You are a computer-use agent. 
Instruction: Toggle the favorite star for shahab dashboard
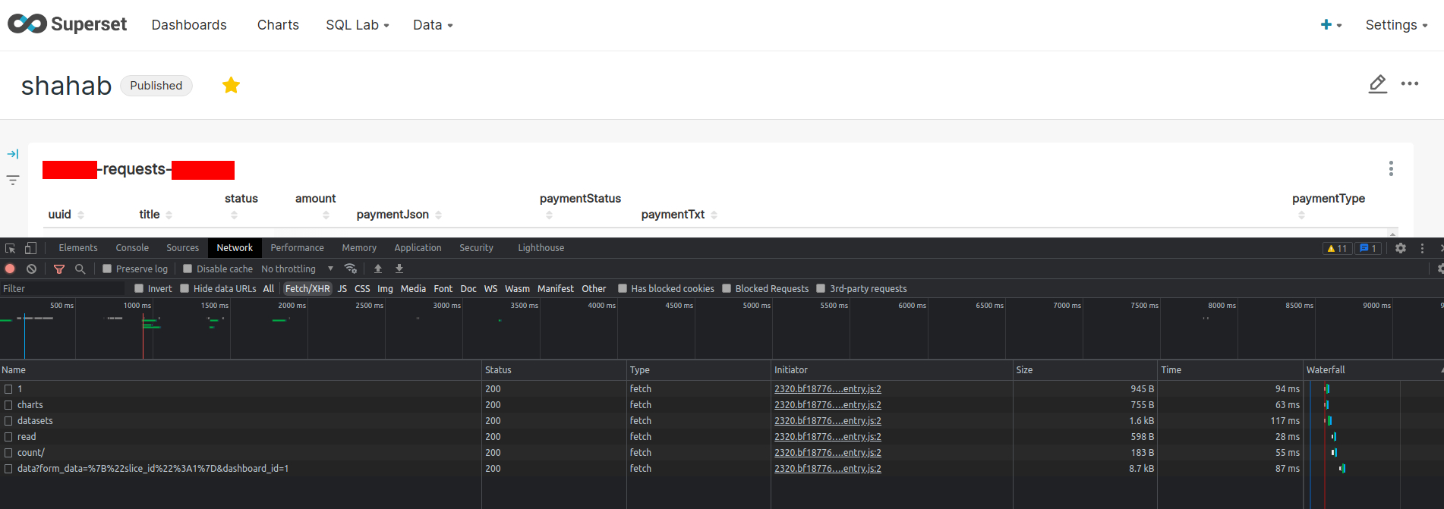point(231,85)
